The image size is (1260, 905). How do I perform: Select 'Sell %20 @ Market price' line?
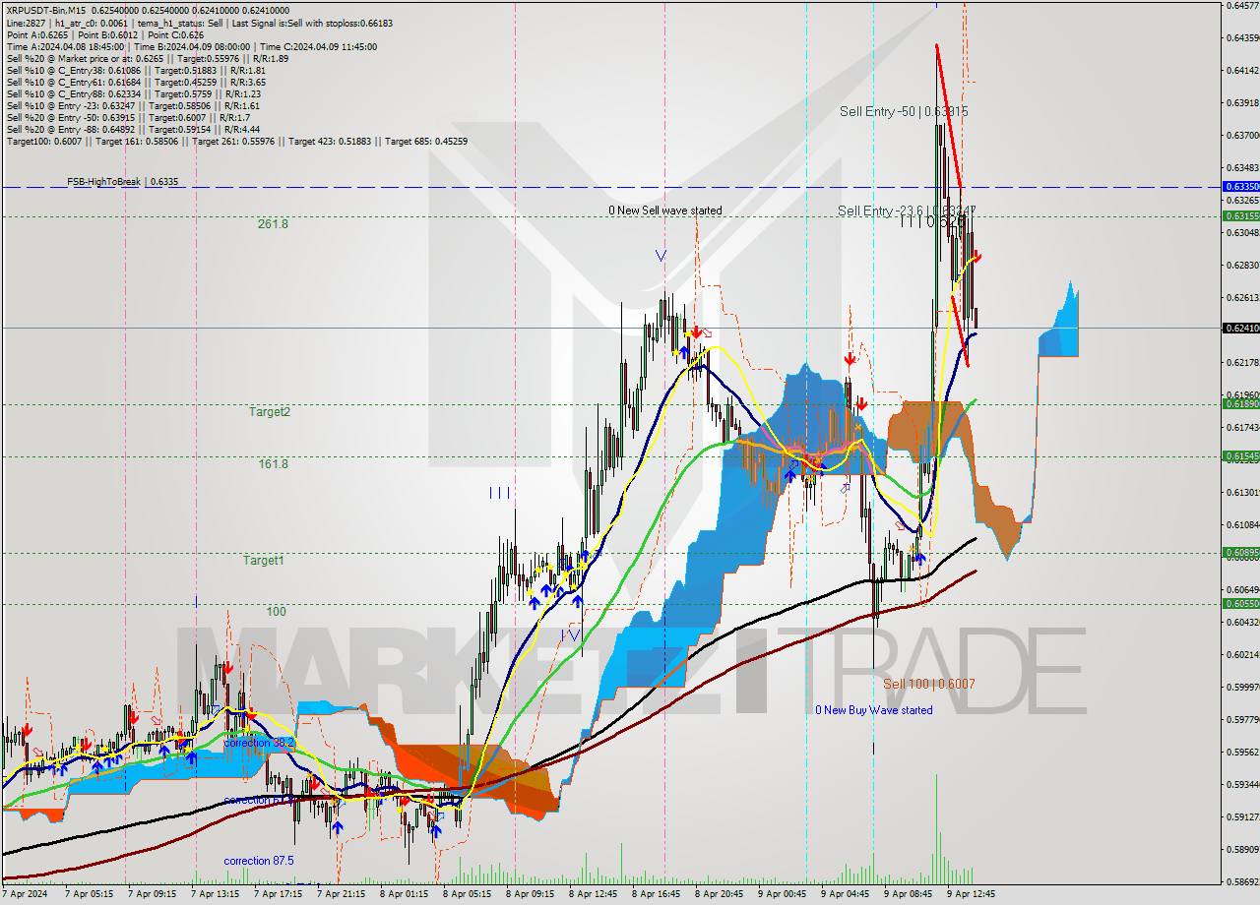click(147, 58)
